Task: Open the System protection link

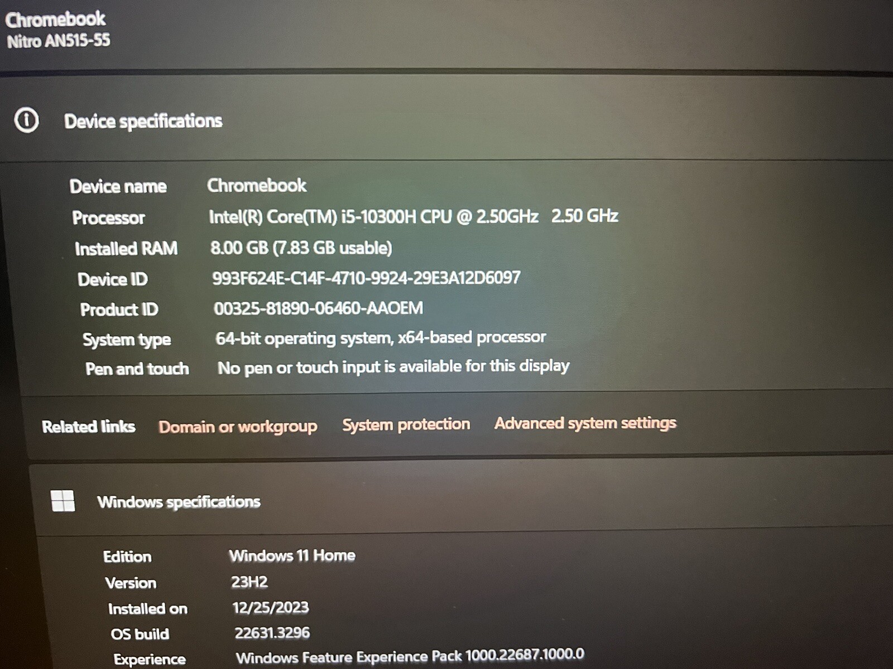Action: pos(406,424)
